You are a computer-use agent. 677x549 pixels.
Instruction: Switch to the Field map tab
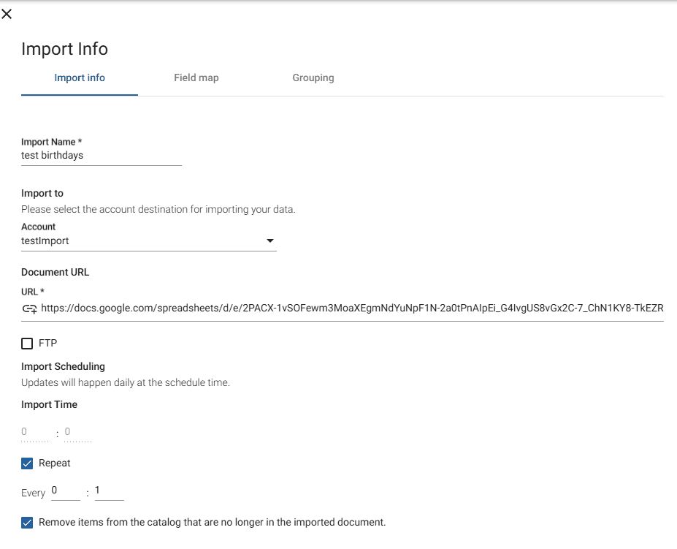196,77
